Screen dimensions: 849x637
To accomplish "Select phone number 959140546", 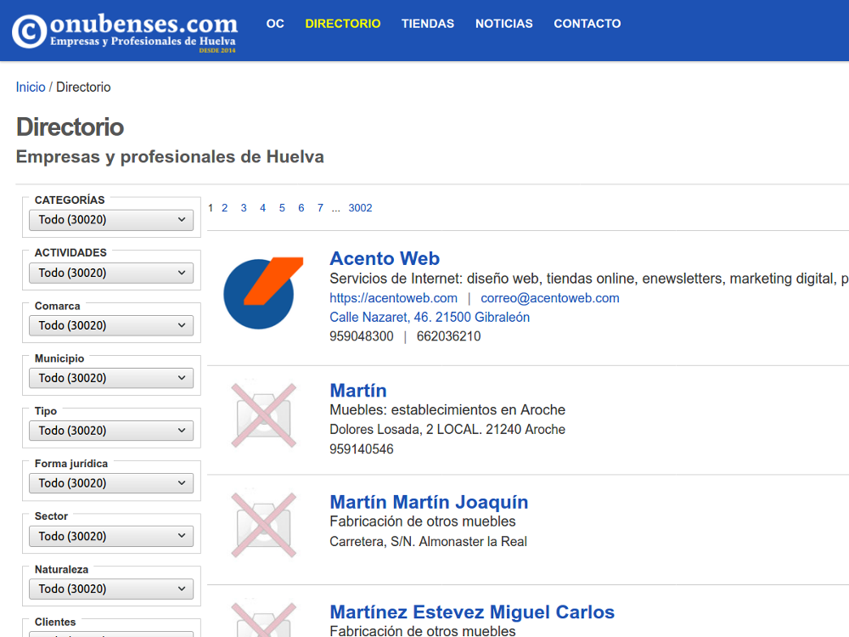I will (362, 449).
